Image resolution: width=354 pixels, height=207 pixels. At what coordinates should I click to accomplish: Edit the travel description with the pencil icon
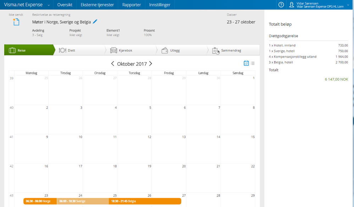tap(95, 22)
